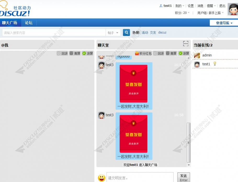Click the chat scrollbar down arrow

tap(189, 165)
